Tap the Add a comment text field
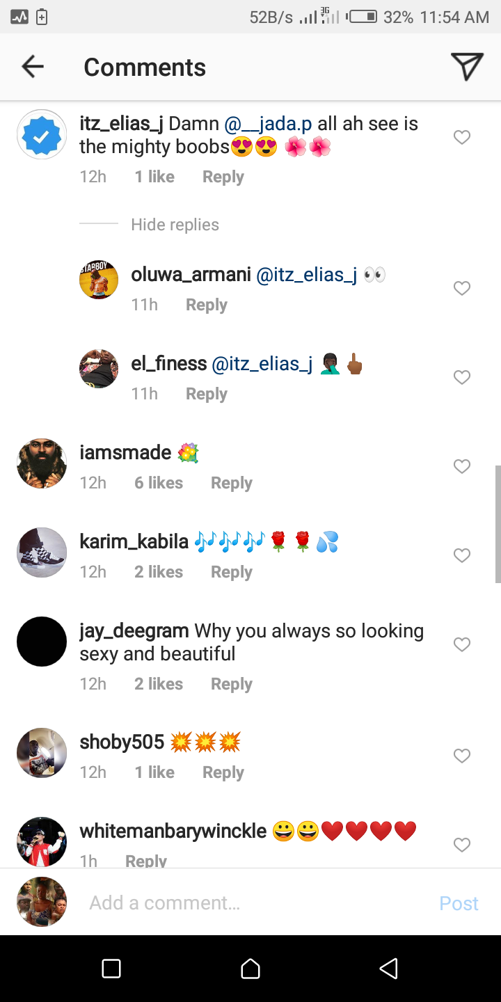 (x=250, y=902)
